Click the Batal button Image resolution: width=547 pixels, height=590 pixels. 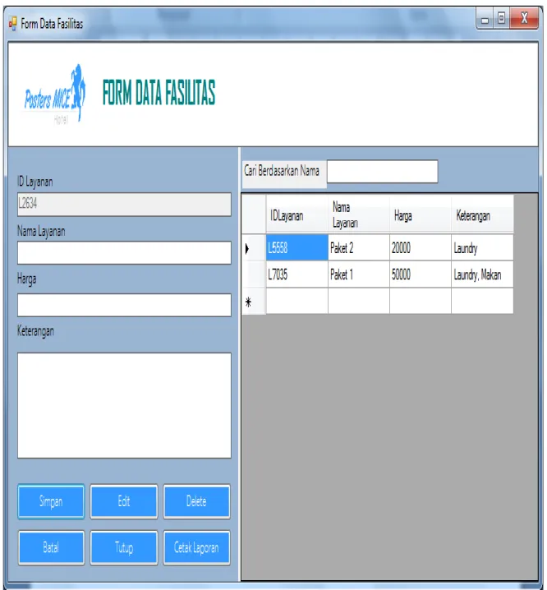point(51,547)
